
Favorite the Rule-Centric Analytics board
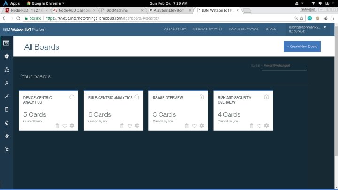130,126
